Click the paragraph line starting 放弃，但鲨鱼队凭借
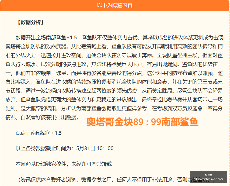The height and width of the screenshot is (186, 230). pyautogui.click(x=114, y=99)
